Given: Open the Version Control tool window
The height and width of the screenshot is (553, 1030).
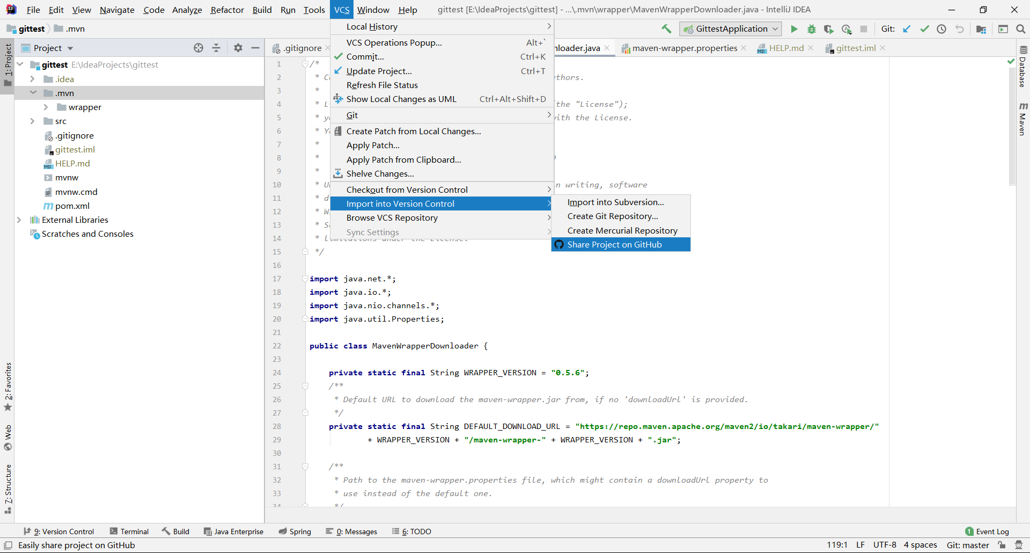Looking at the screenshot, I should pos(58,532).
